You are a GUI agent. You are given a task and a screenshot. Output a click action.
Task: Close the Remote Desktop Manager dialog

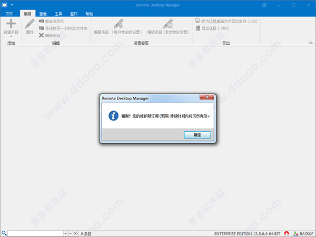[207, 97]
